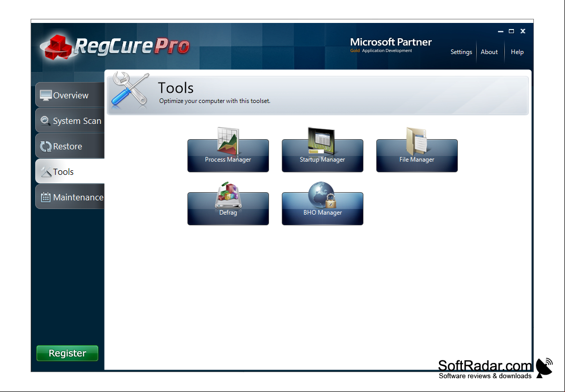Launch the Defrag tool
The height and width of the screenshot is (392, 565).
pyautogui.click(x=228, y=208)
